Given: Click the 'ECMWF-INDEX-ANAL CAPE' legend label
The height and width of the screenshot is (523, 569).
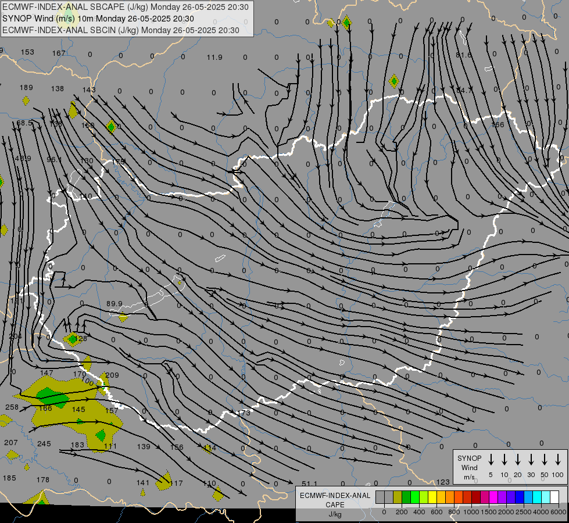Looking at the screenshot, I should tap(335, 500).
